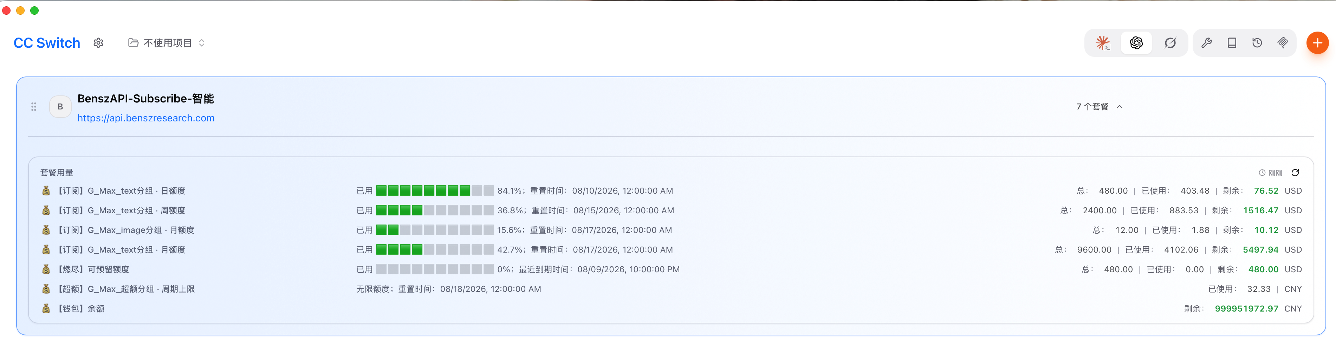Viewport: 1336px width, 341px height.
Task: Click the 刚刚 last-updated clock indicator
Action: [x=1270, y=173]
